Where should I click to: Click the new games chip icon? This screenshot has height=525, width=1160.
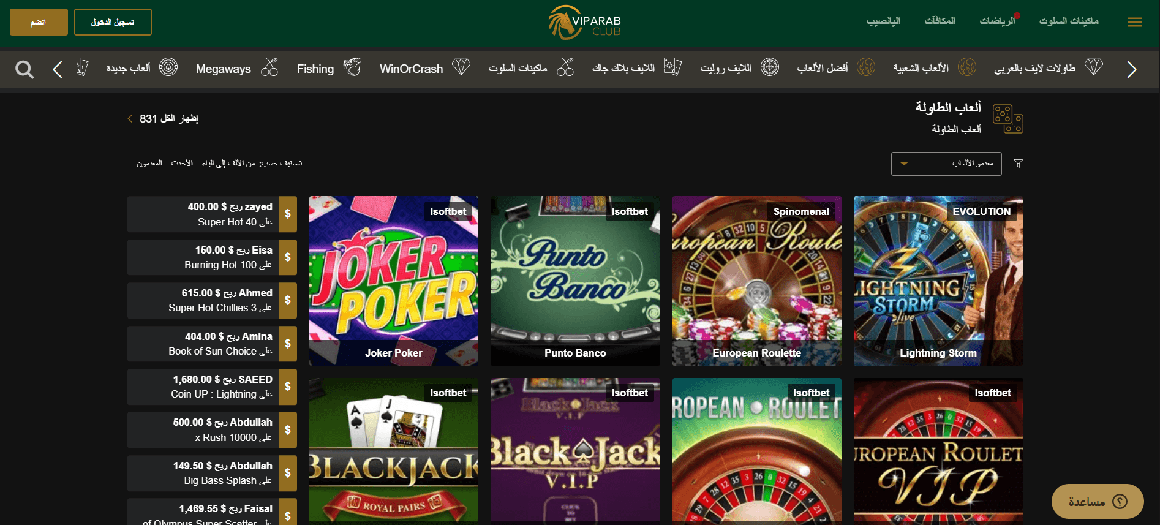(x=168, y=67)
